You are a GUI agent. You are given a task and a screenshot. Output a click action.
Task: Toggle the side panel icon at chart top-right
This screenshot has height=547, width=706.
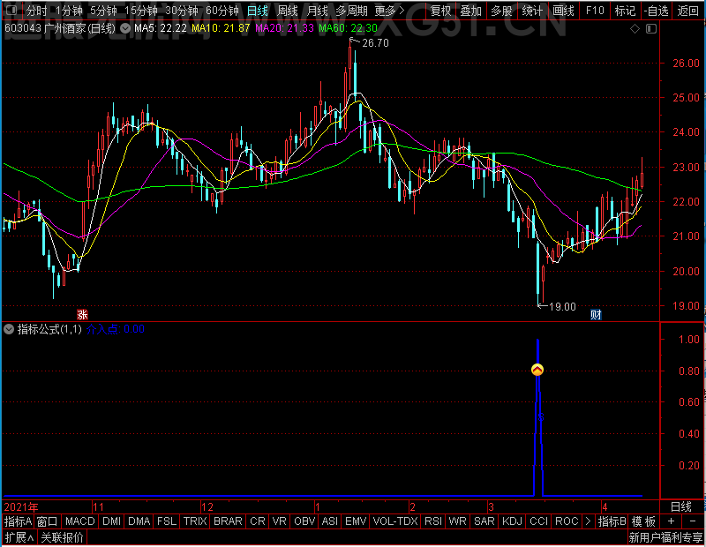pyautogui.click(x=651, y=29)
